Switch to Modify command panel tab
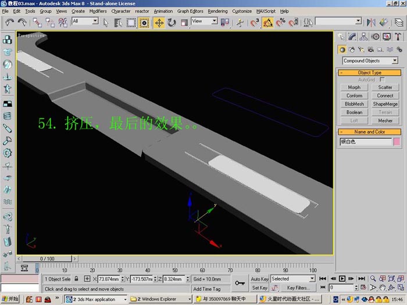Screen dimensions: 407x305 click(352, 37)
